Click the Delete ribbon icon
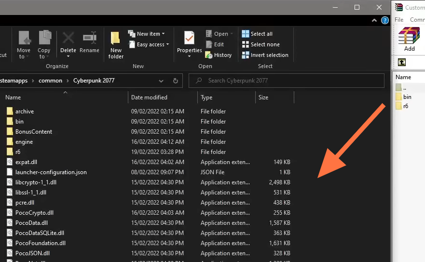The width and height of the screenshot is (425, 262). 69,38
